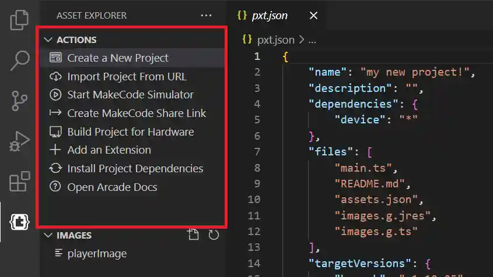The height and width of the screenshot is (277, 493).
Task: Click the cloud download import icon
Action: (55, 76)
